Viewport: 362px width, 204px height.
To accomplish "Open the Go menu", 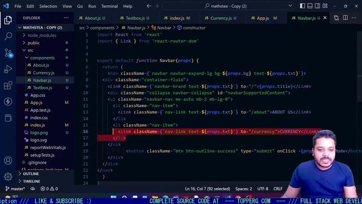I will [x=80, y=6].
